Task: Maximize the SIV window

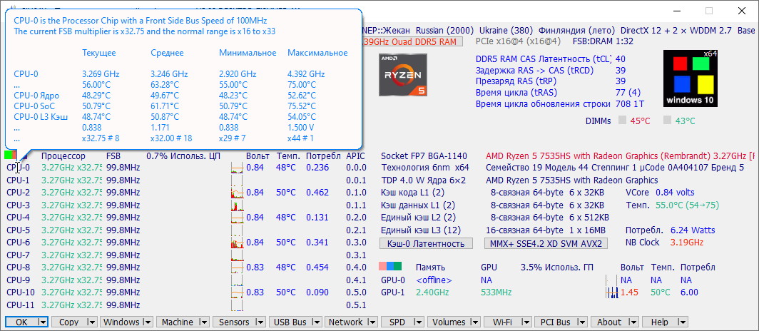Action: 709,11
